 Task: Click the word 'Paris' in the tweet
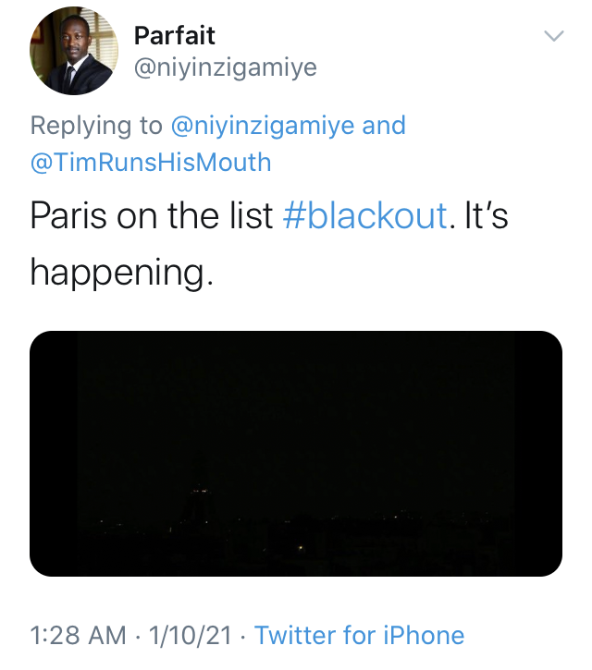[x=68, y=215]
